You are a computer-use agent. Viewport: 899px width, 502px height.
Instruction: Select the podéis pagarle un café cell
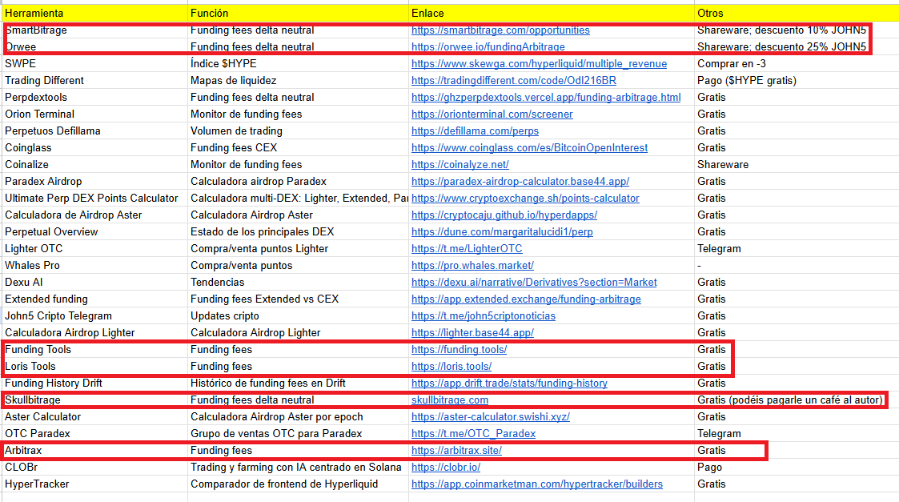[x=797, y=400]
